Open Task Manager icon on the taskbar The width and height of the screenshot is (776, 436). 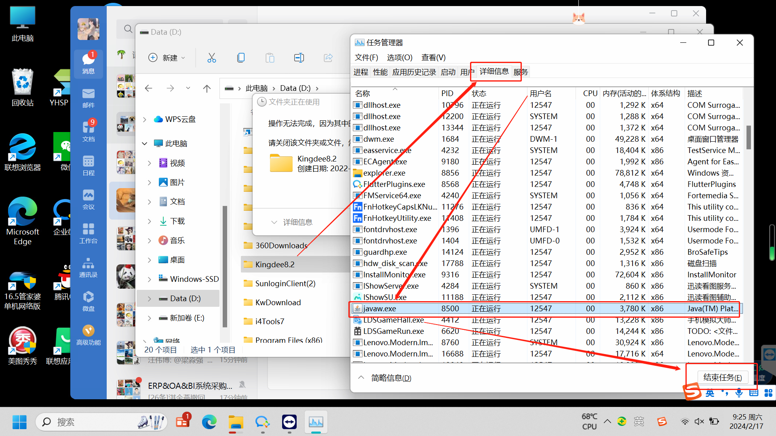click(316, 422)
